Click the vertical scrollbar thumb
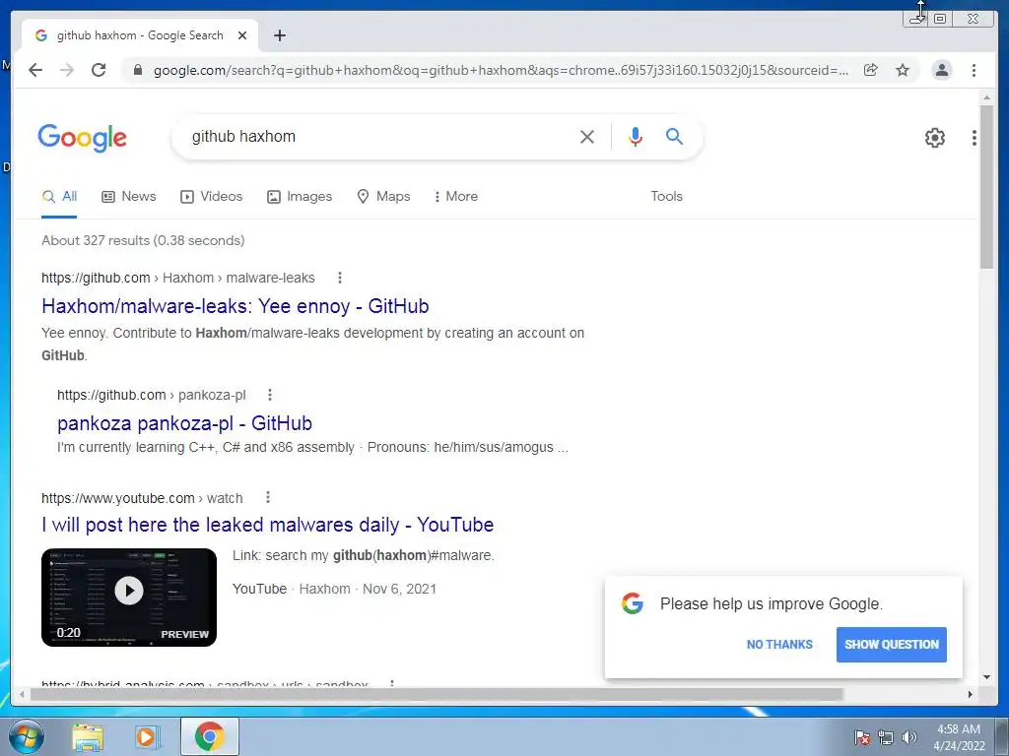This screenshot has width=1009, height=756. [986, 186]
